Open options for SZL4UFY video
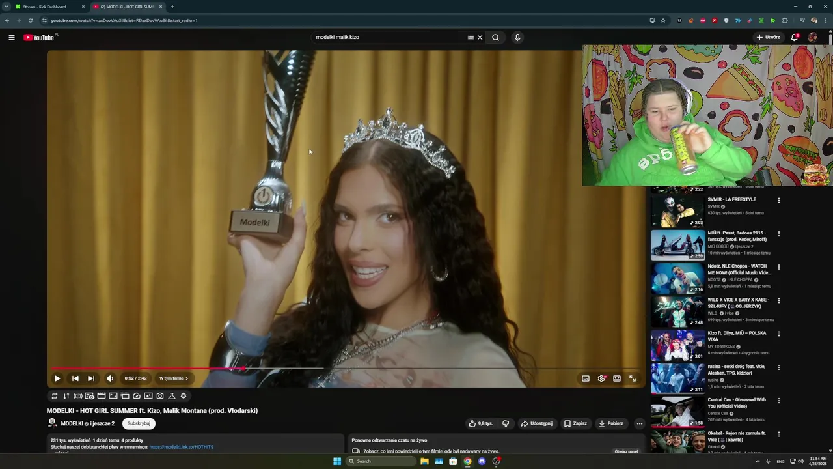The image size is (833, 469). point(778,301)
